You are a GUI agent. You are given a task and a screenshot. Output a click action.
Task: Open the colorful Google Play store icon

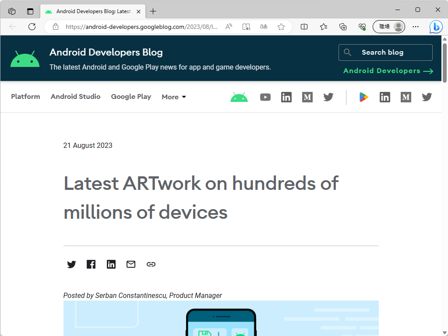tap(363, 97)
